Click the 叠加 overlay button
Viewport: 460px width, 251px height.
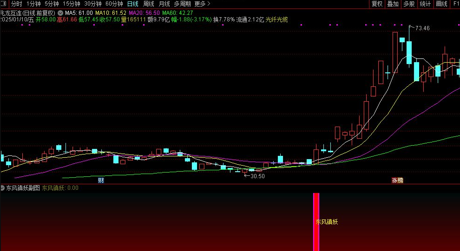point(393,4)
